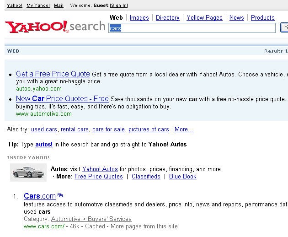Click the www.automotive.com URL text
This screenshot has height=237, width=288.
pyautogui.click(x=44, y=114)
